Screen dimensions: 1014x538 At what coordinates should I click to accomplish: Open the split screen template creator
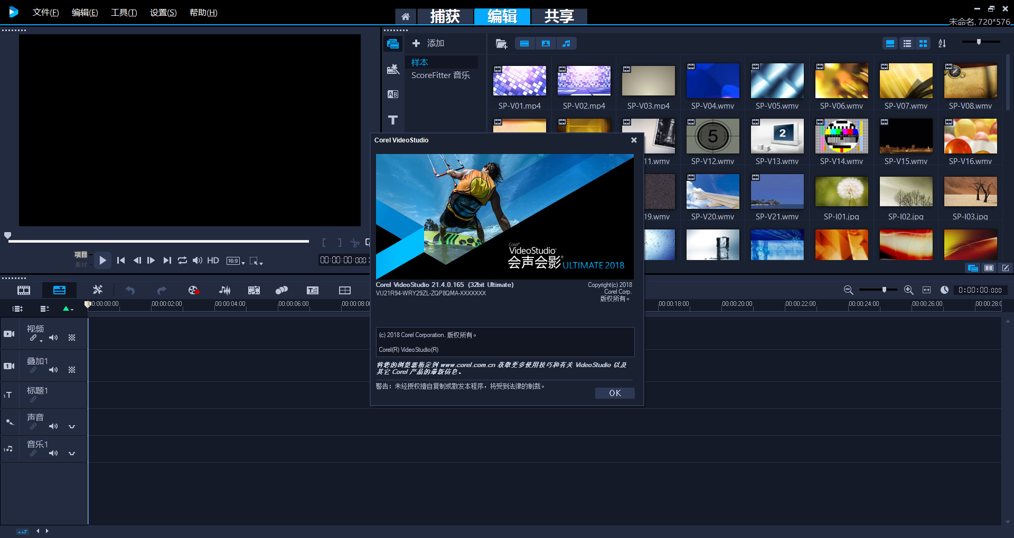[x=345, y=290]
